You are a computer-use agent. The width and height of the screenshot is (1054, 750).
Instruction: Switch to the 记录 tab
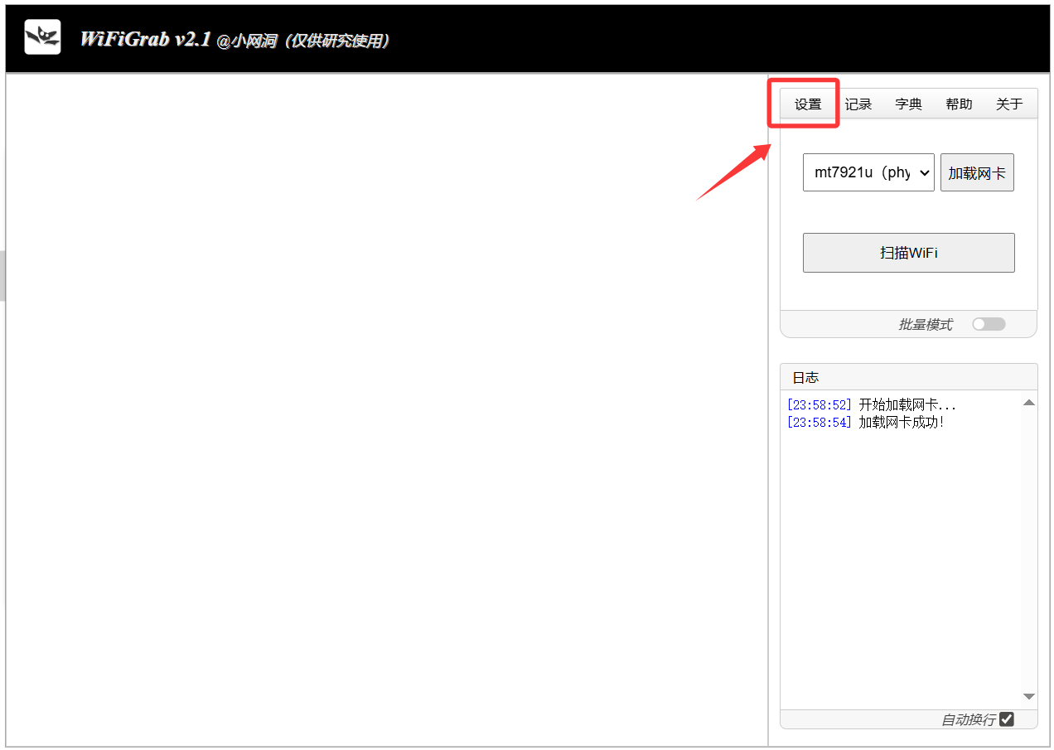(x=858, y=104)
